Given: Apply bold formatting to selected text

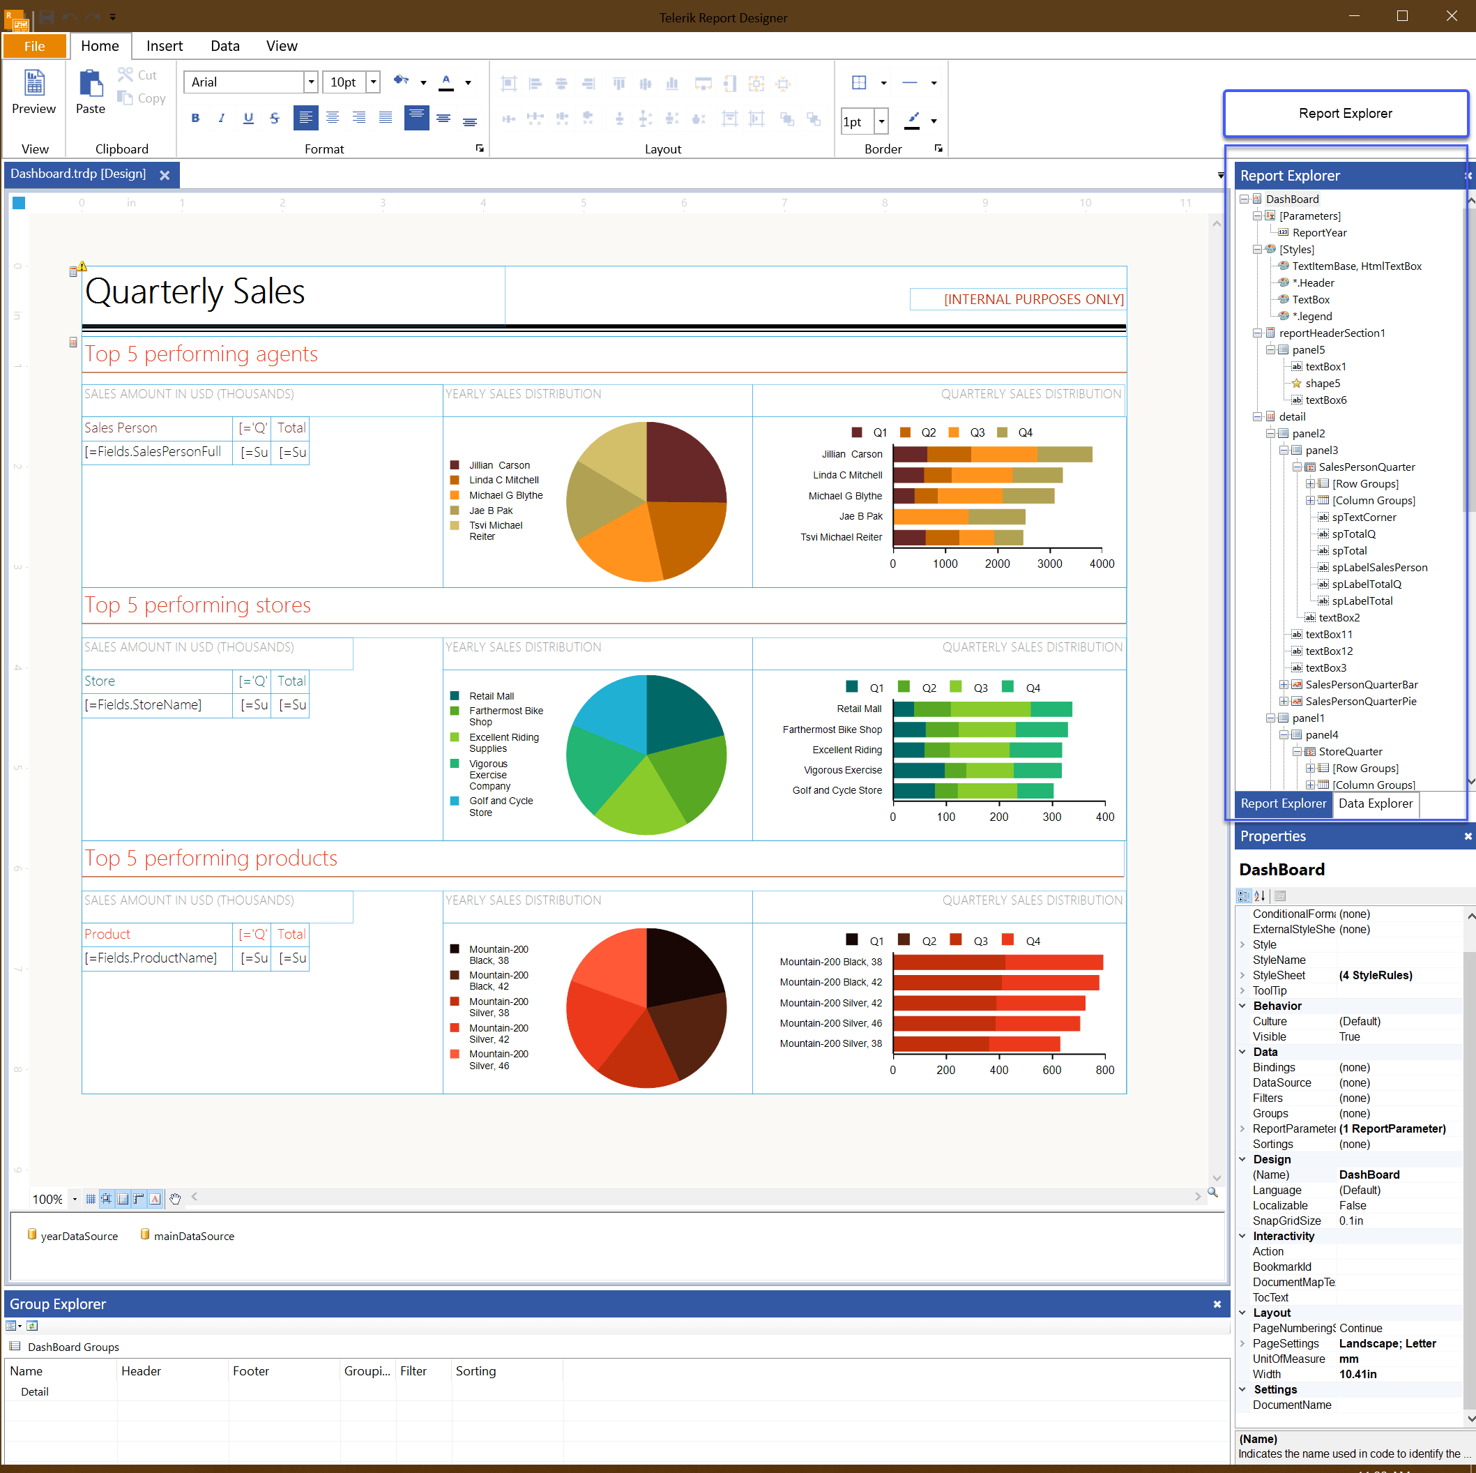Looking at the screenshot, I should [195, 118].
